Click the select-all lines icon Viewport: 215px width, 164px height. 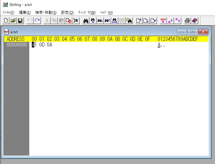(x=76, y=21)
